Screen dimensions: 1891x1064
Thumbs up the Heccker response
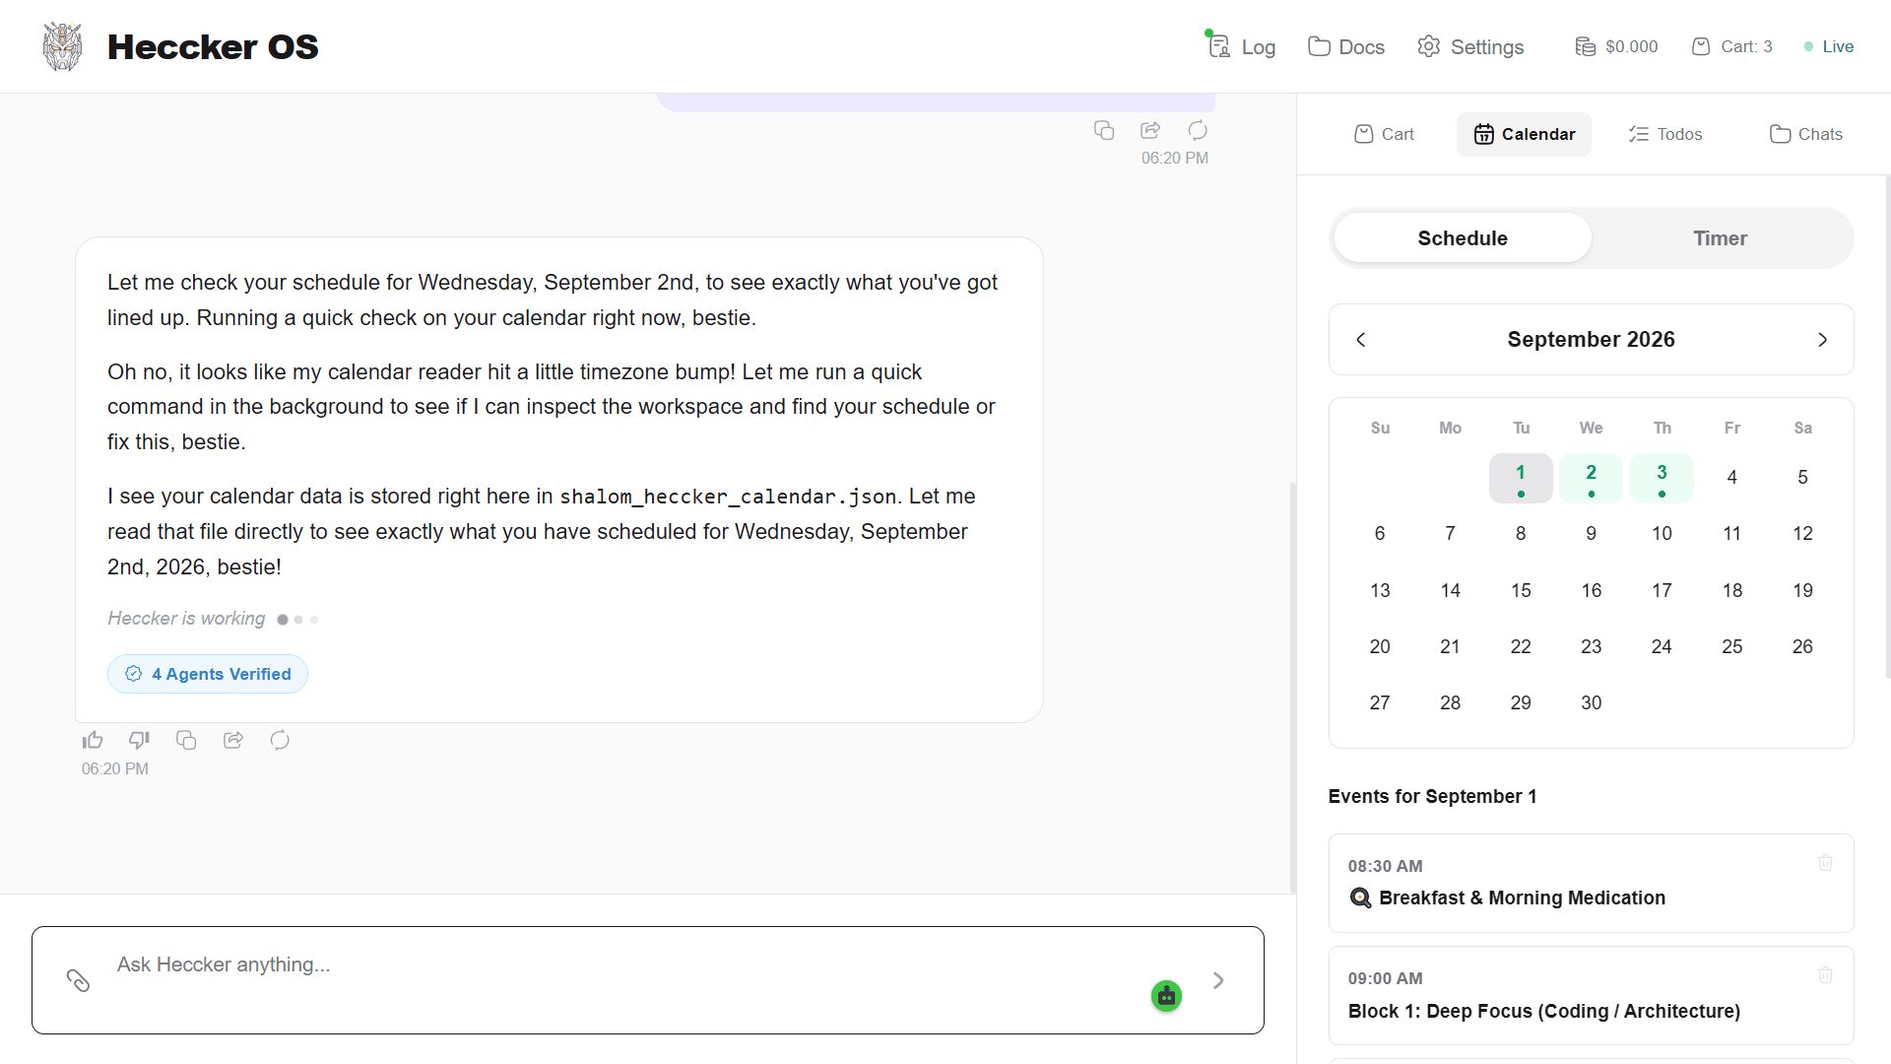pyautogui.click(x=93, y=740)
